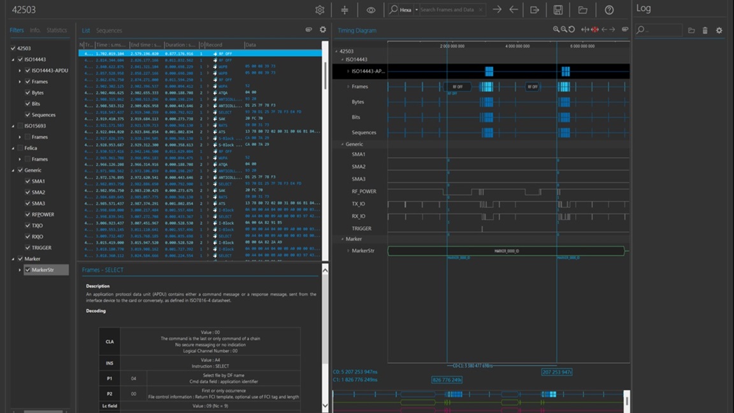
Task: Open the help question mark icon
Action: (x=609, y=10)
